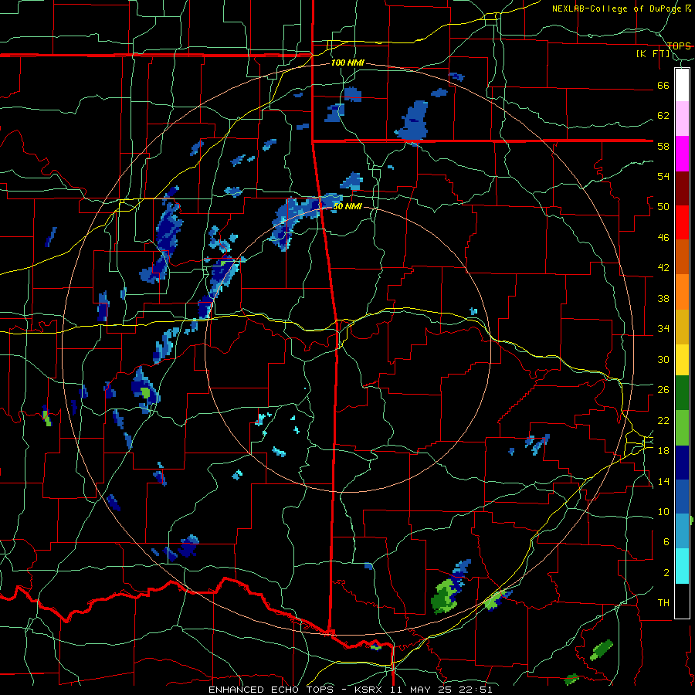695x695 pixels.
Task: Click the legend value 6
Action: [666, 542]
